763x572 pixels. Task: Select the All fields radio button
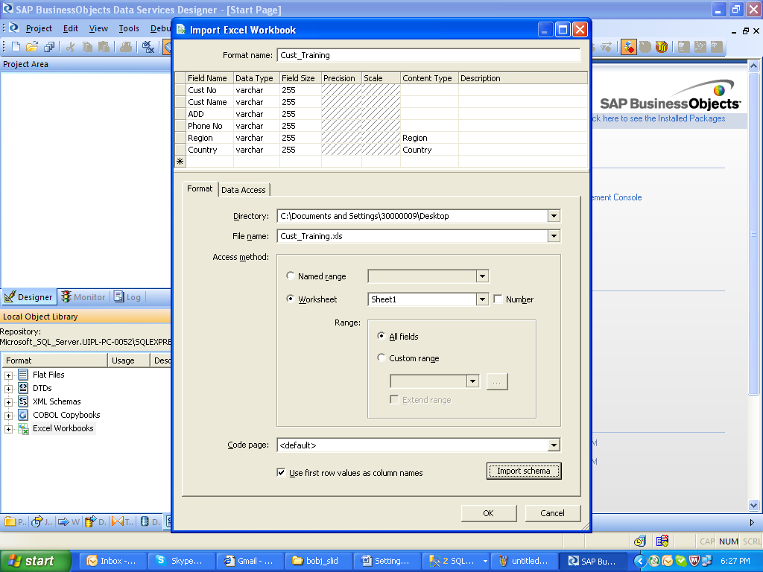point(381,336)
